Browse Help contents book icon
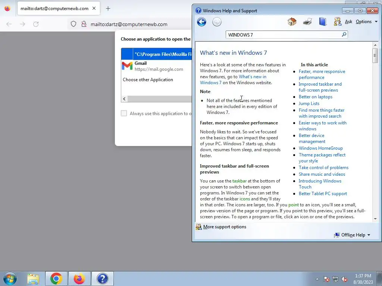The image size is (382, 286). pyautogui.click(x=323, y=22)
